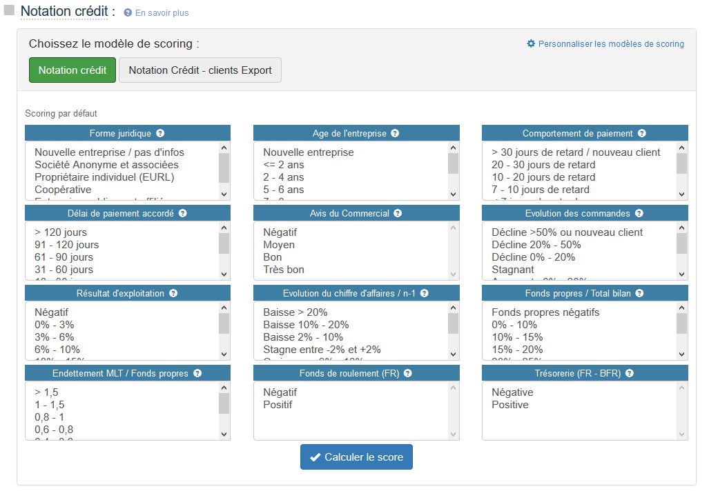Screen dimensions: 709x491
Task: Click help icon beside Forme juridique
Action: 160,134
